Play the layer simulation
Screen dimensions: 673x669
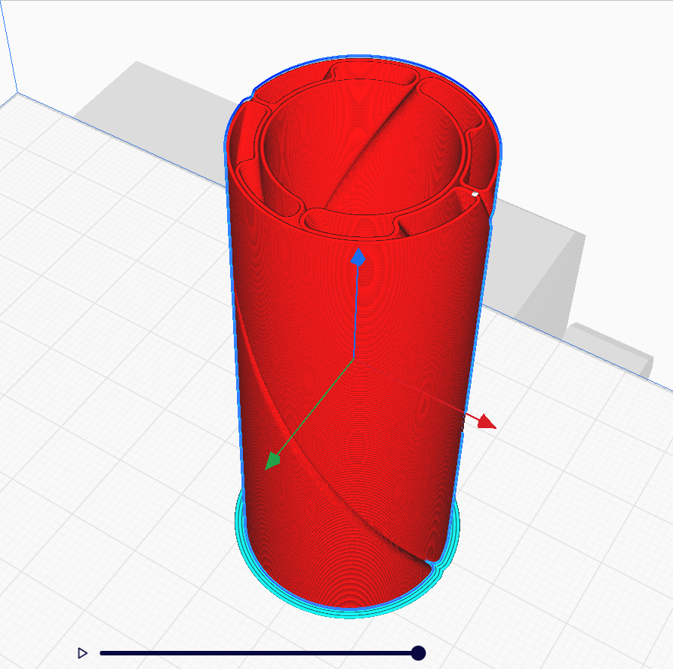pyautogui.click(x=83, y=653)
